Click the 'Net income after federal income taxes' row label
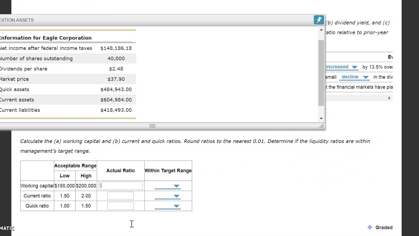Image resolution: width=419 pixels, height=236 pixels. point(46,48)
